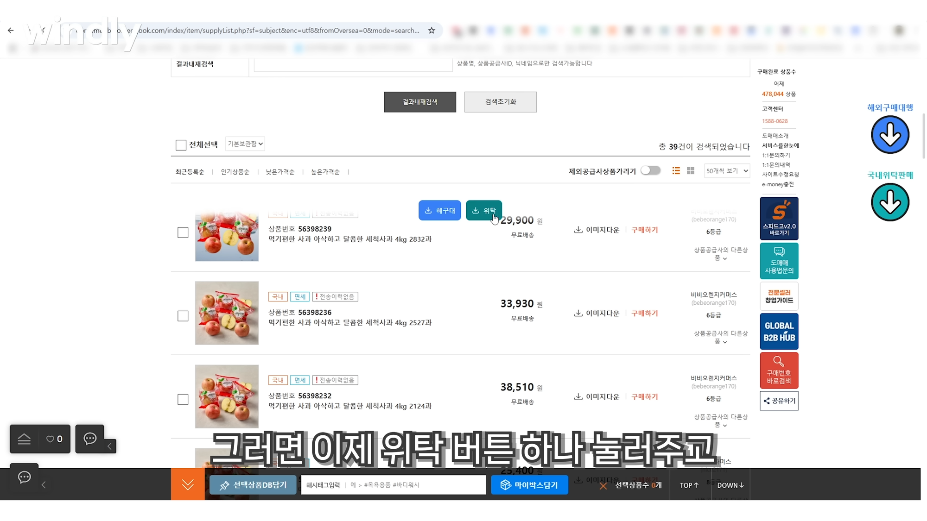This screenshot has width=927, height=521.
Task: Expand 상품공급사의 다른상품 for first product
Action: (x=721, y=253)
